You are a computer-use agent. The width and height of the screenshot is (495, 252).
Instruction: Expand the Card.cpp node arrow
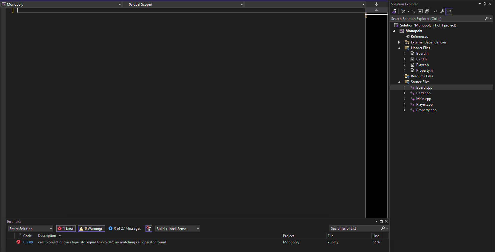[x=404, y=93]
